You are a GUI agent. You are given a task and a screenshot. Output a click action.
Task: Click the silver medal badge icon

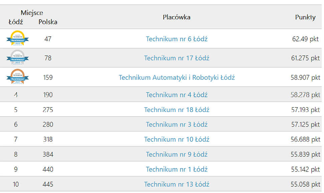pyautogui.click(x=17, y=58)
